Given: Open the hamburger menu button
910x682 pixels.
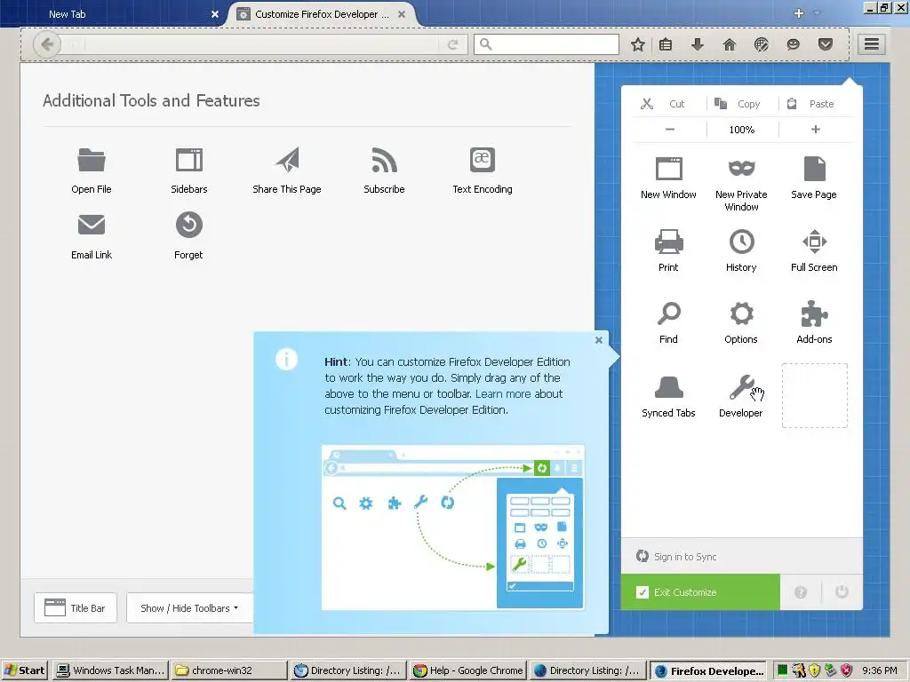Looking at the screenshot, I should (x=872, y=44).
